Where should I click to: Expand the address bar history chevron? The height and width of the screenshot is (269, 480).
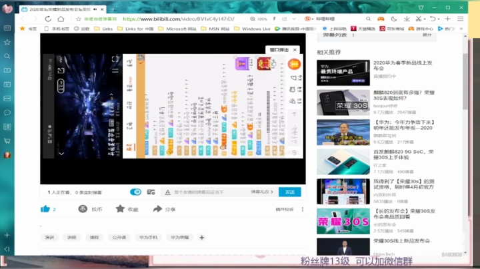point(294,19)
